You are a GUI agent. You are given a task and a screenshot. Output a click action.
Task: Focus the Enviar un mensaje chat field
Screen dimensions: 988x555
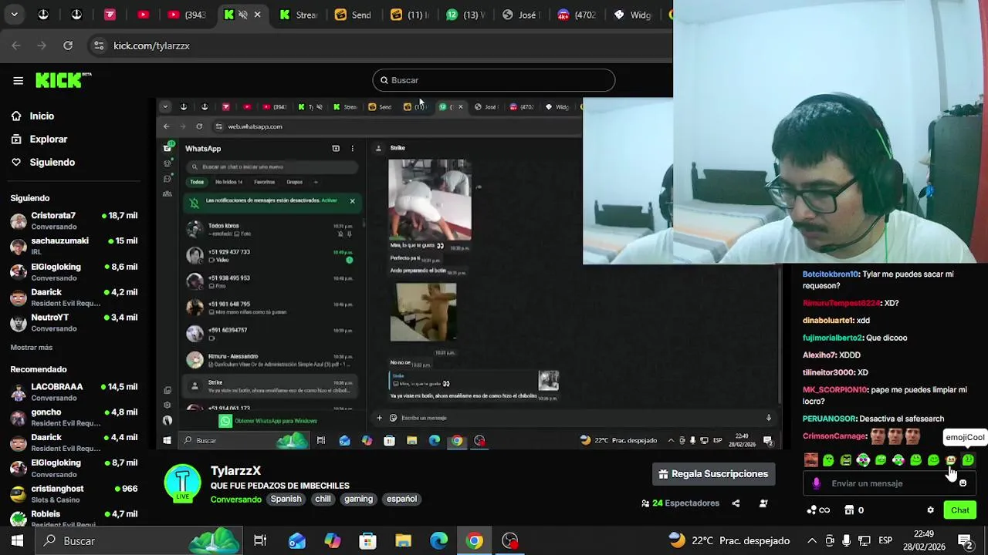pos(888,483)
